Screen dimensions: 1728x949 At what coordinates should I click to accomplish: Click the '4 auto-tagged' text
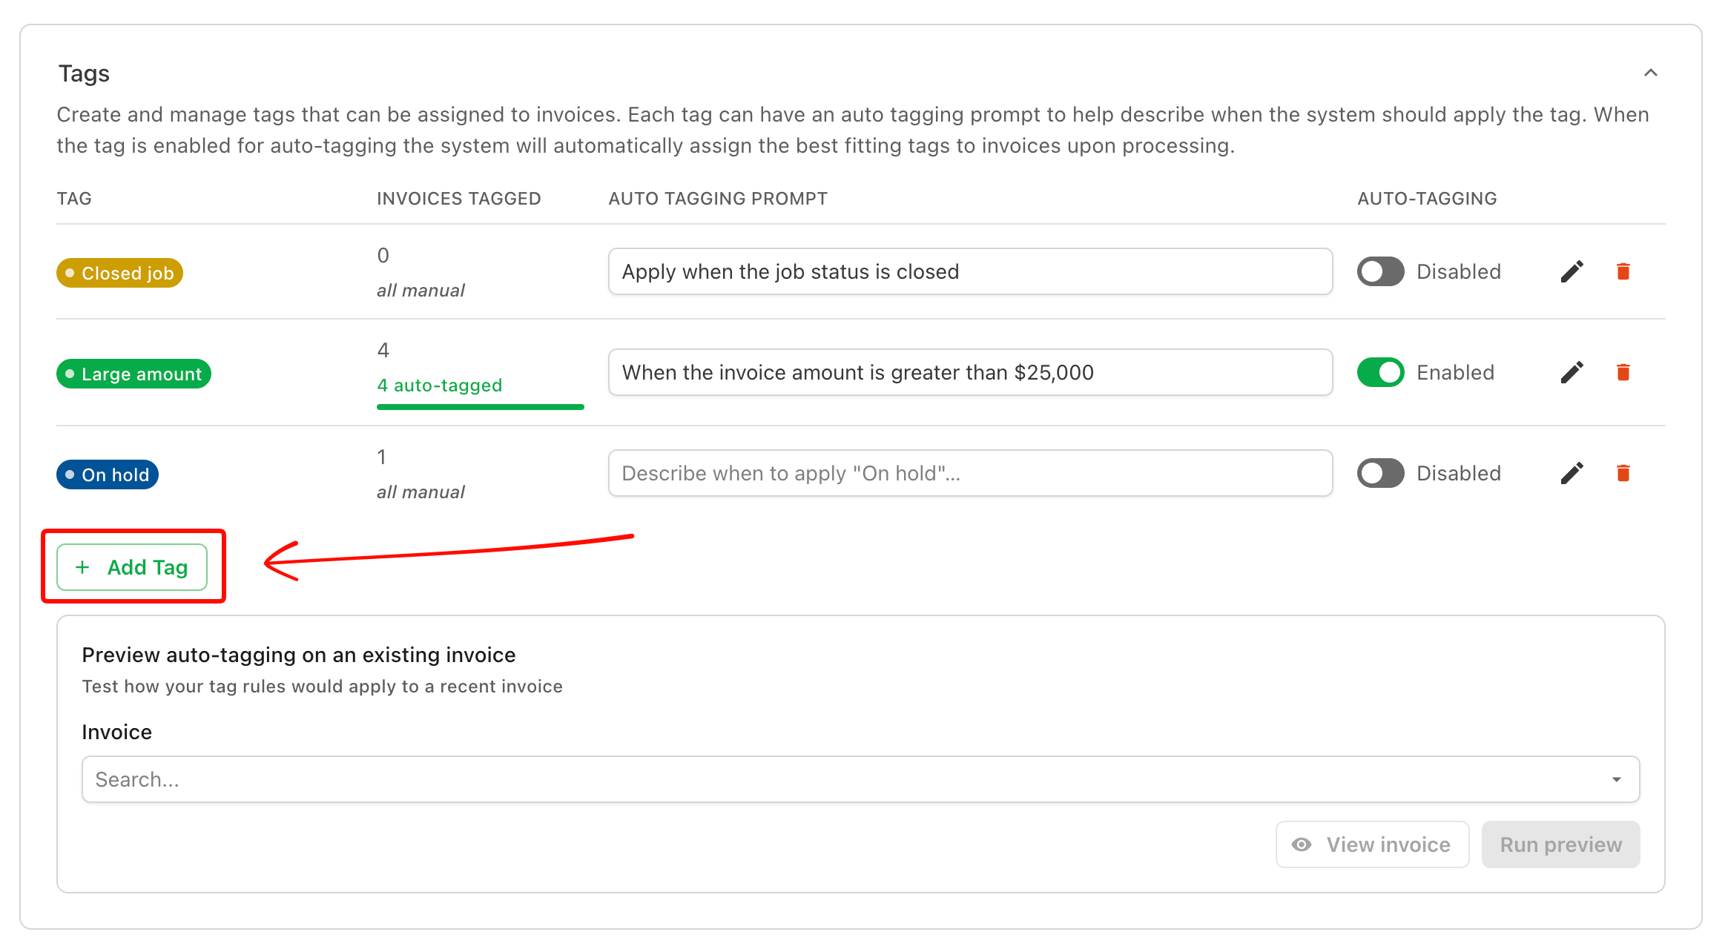coord(440,385)
